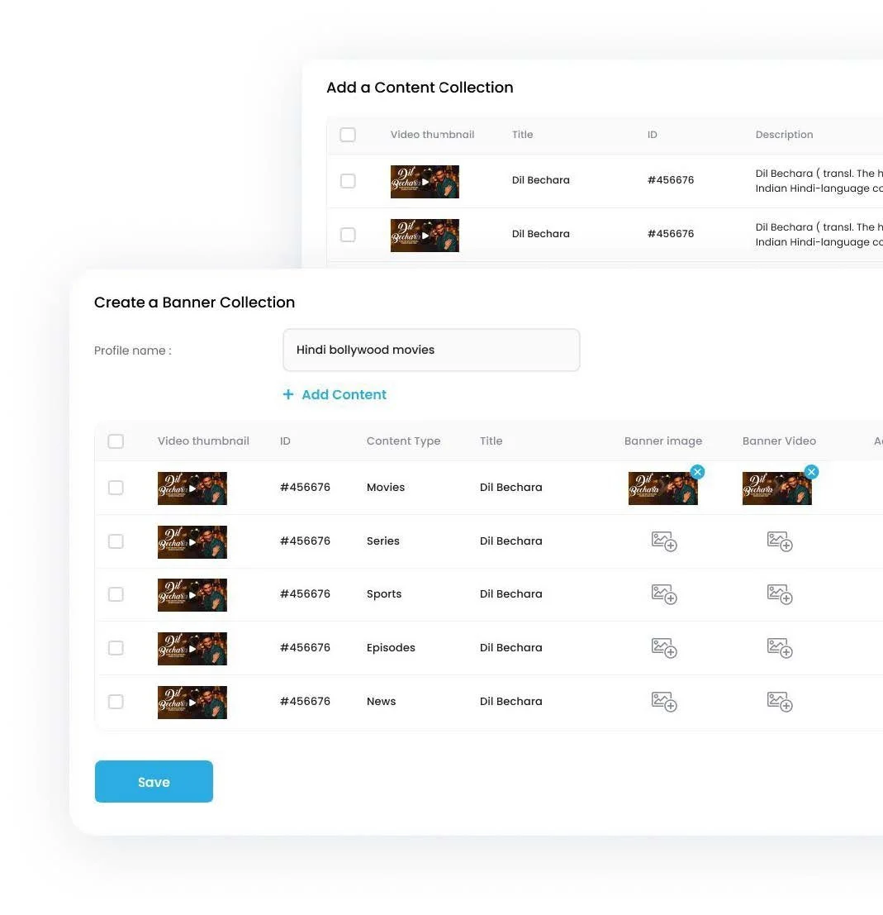Click the #456676 ID in the Episodes row

pos(305,648)
